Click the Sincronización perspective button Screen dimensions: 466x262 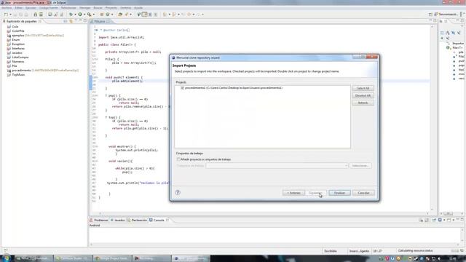tap(446, 15)
